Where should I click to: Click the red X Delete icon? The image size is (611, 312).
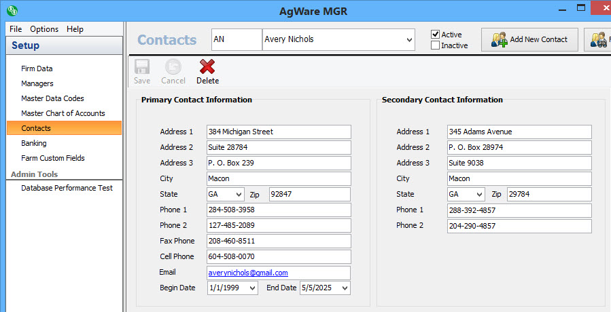207,67
